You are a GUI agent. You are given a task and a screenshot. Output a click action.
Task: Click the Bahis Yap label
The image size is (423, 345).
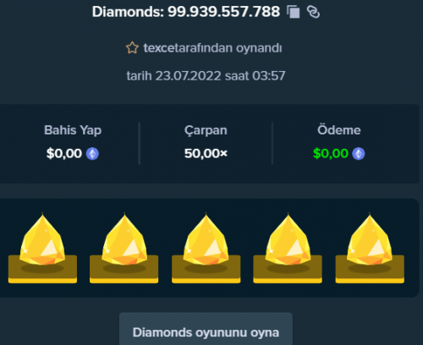tap(73, 130)
